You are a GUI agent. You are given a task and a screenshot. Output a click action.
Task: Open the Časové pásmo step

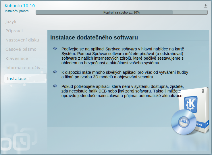pos(21,49)
